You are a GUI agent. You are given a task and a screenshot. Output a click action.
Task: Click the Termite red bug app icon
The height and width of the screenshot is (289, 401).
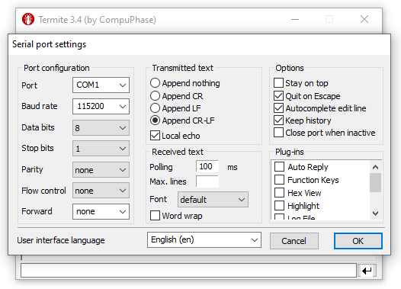[28, 19]
